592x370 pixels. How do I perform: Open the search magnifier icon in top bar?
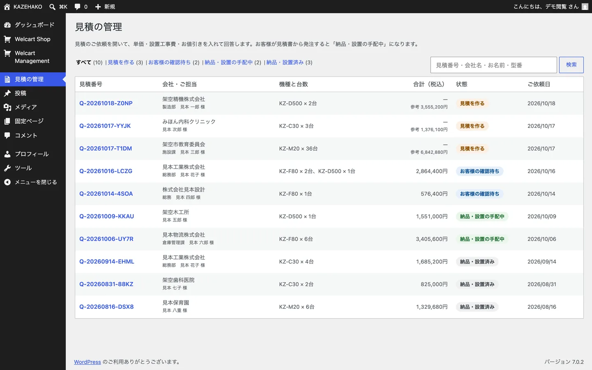coord(52,7)
